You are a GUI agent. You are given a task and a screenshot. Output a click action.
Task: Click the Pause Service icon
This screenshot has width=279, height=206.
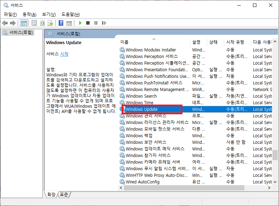[x=96, y=23]
